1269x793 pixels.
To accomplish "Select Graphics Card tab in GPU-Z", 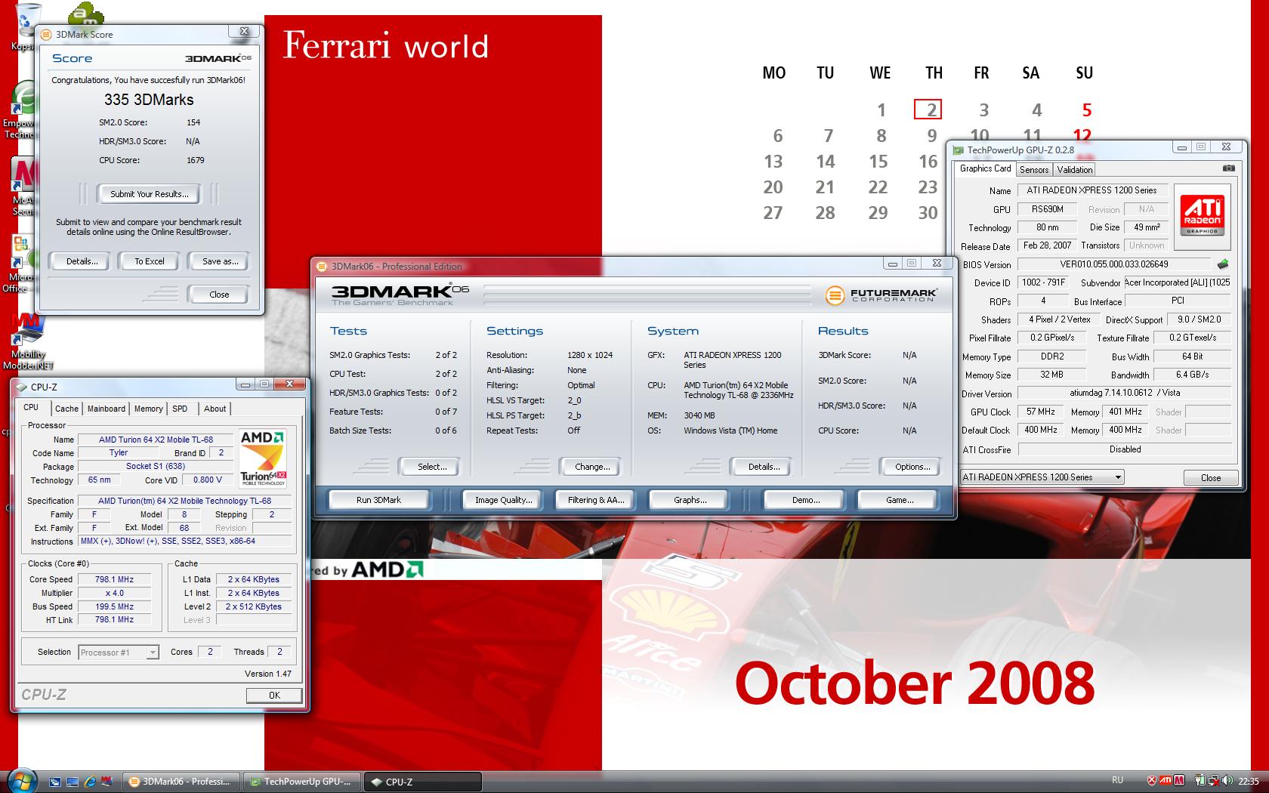I will pos(985,168).
